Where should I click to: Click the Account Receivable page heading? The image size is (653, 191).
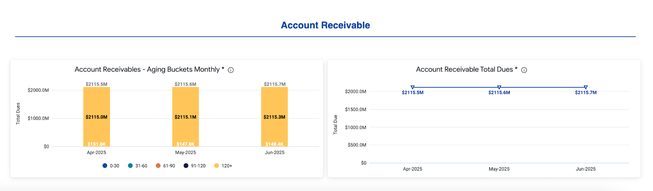pos(325,25)
